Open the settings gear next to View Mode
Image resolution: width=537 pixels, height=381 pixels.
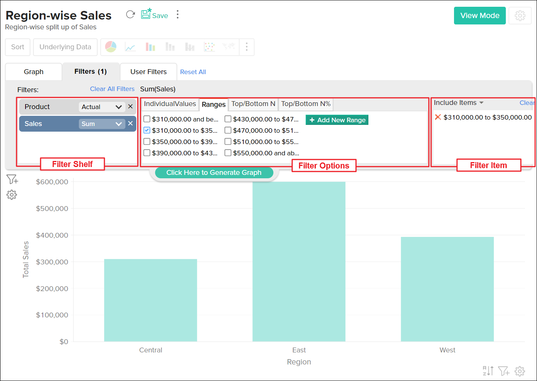point(520,16)
